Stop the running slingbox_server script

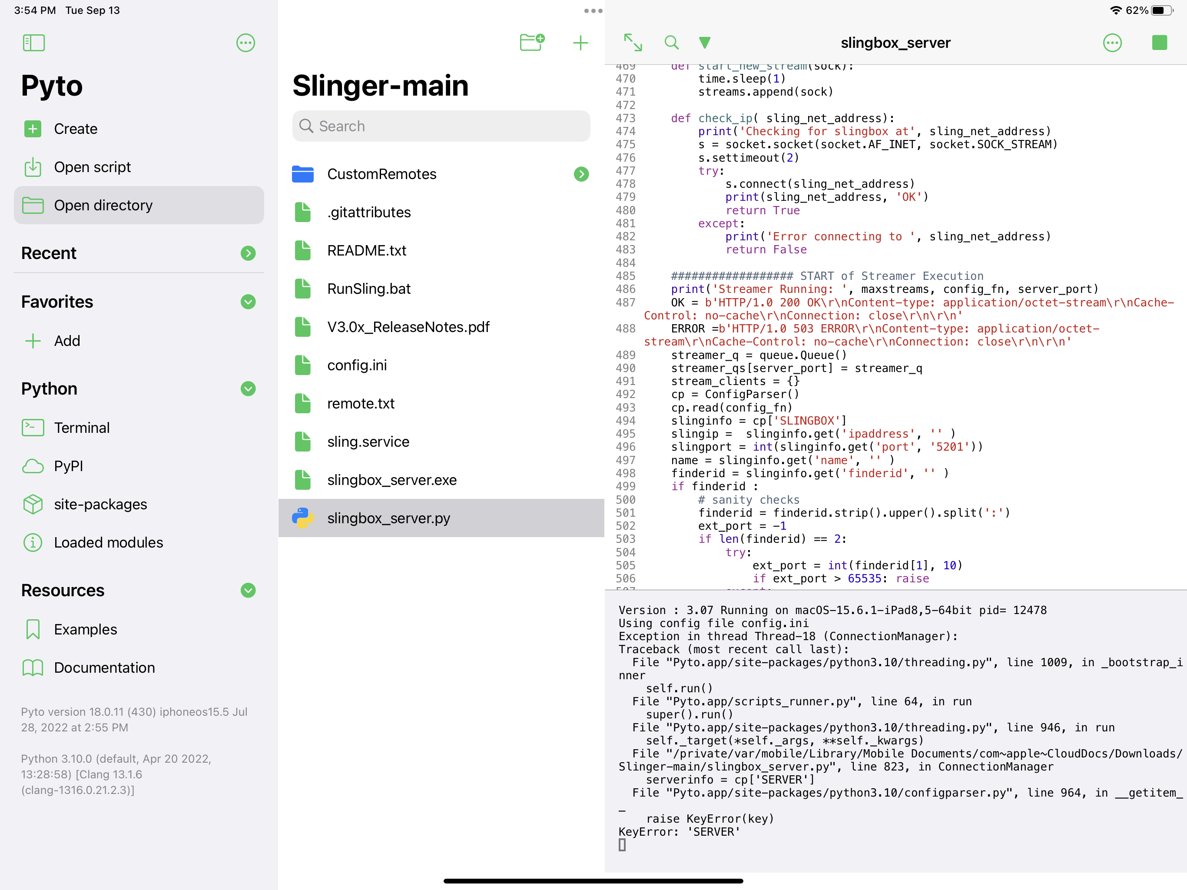coord(1160,43)
